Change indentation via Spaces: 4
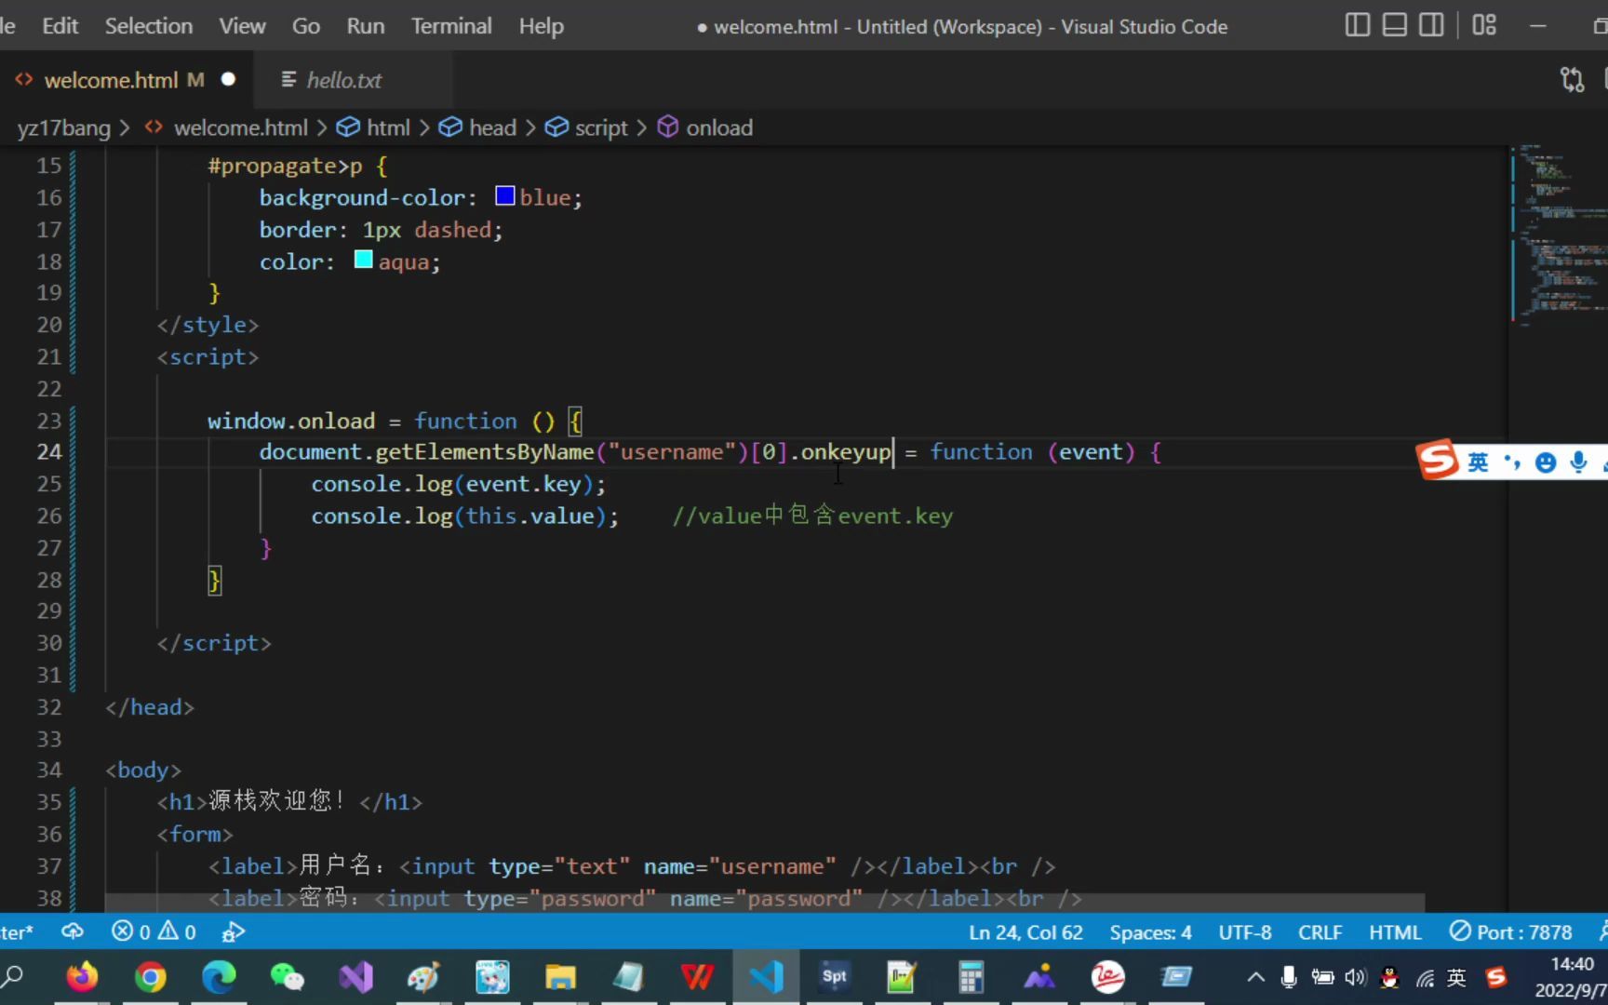This screenshot has width=1608, height=1005. click(x=1150, y=931)
